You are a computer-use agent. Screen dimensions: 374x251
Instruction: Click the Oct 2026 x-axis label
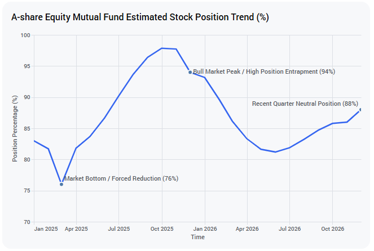332,229
